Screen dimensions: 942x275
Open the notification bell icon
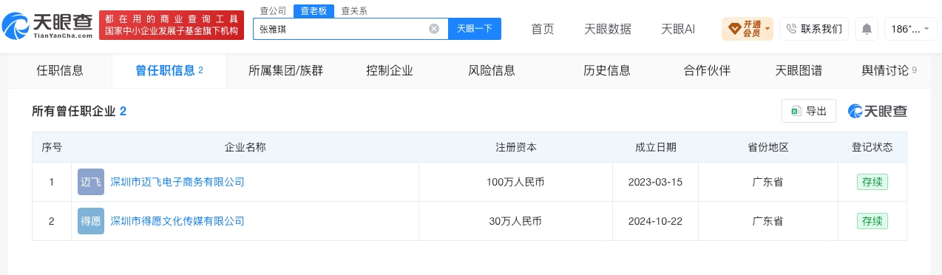tap(867, 29)
